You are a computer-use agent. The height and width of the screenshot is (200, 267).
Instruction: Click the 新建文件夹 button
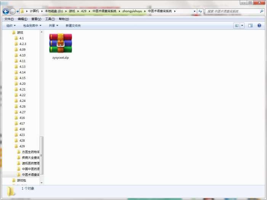[x=73, y=26]
